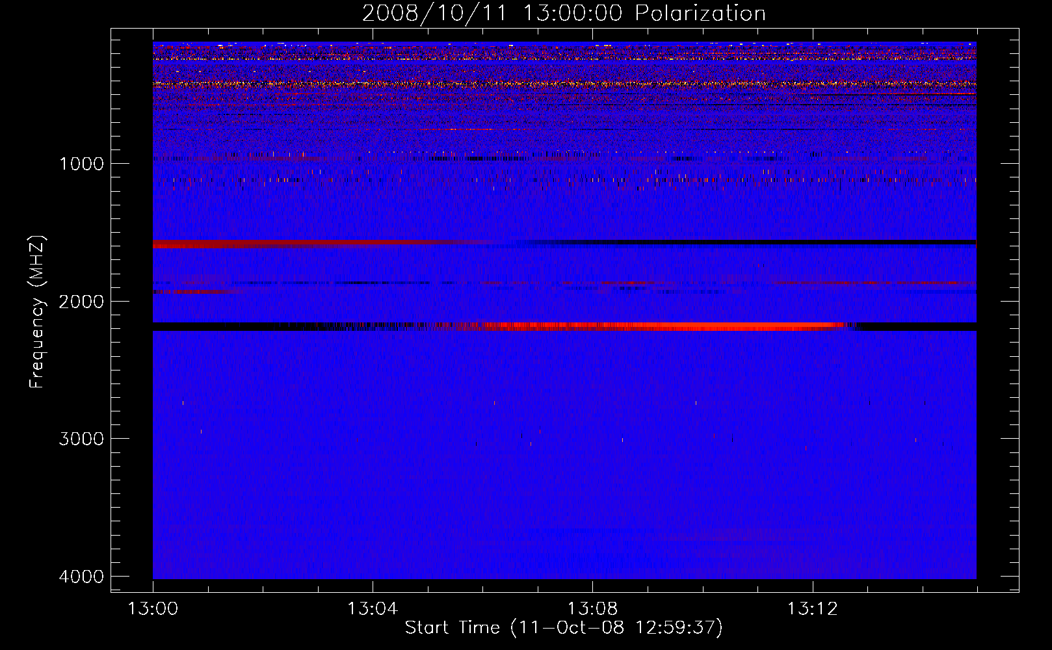Click the 2000 frequency tick label
1052x650 pixels.
pos(81,302)
